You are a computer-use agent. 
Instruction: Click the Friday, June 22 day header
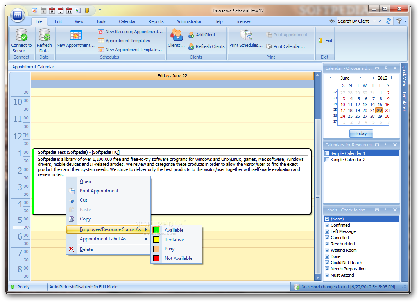pyautogui.click(x=172, y=76)
